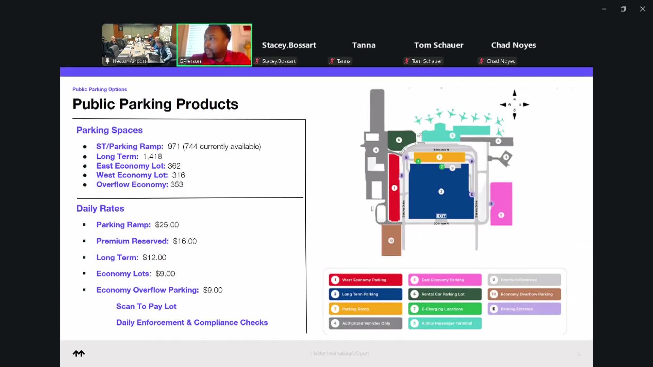Click the Economy Overflow Parking legend entry

click(x=524, y=294)
